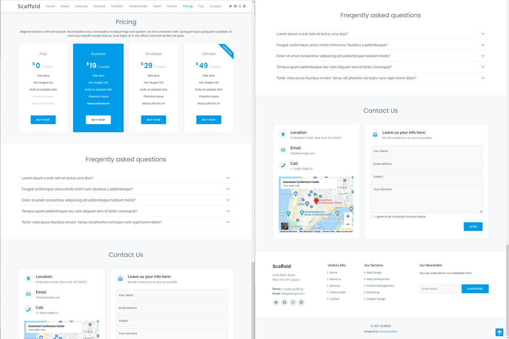509x339 pixels.
Task: Click the footer LinkedIn round icon
Action: (x=301, y=303)
